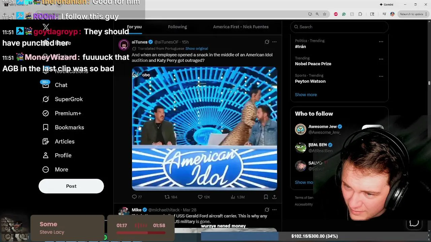This screenshot has width=431, height=242.
Task: Open the Peyton Watson trend
Action: coord(310,81)
